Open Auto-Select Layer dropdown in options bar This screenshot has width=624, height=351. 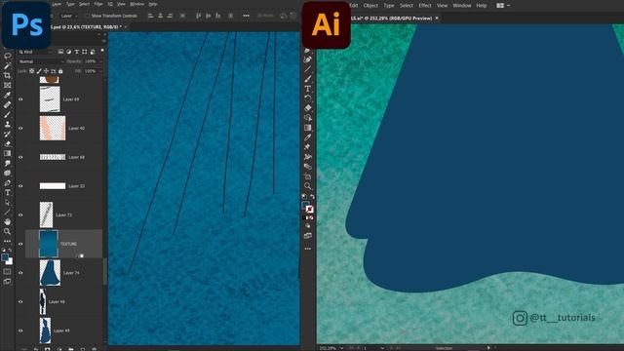(x=69, y=16)
